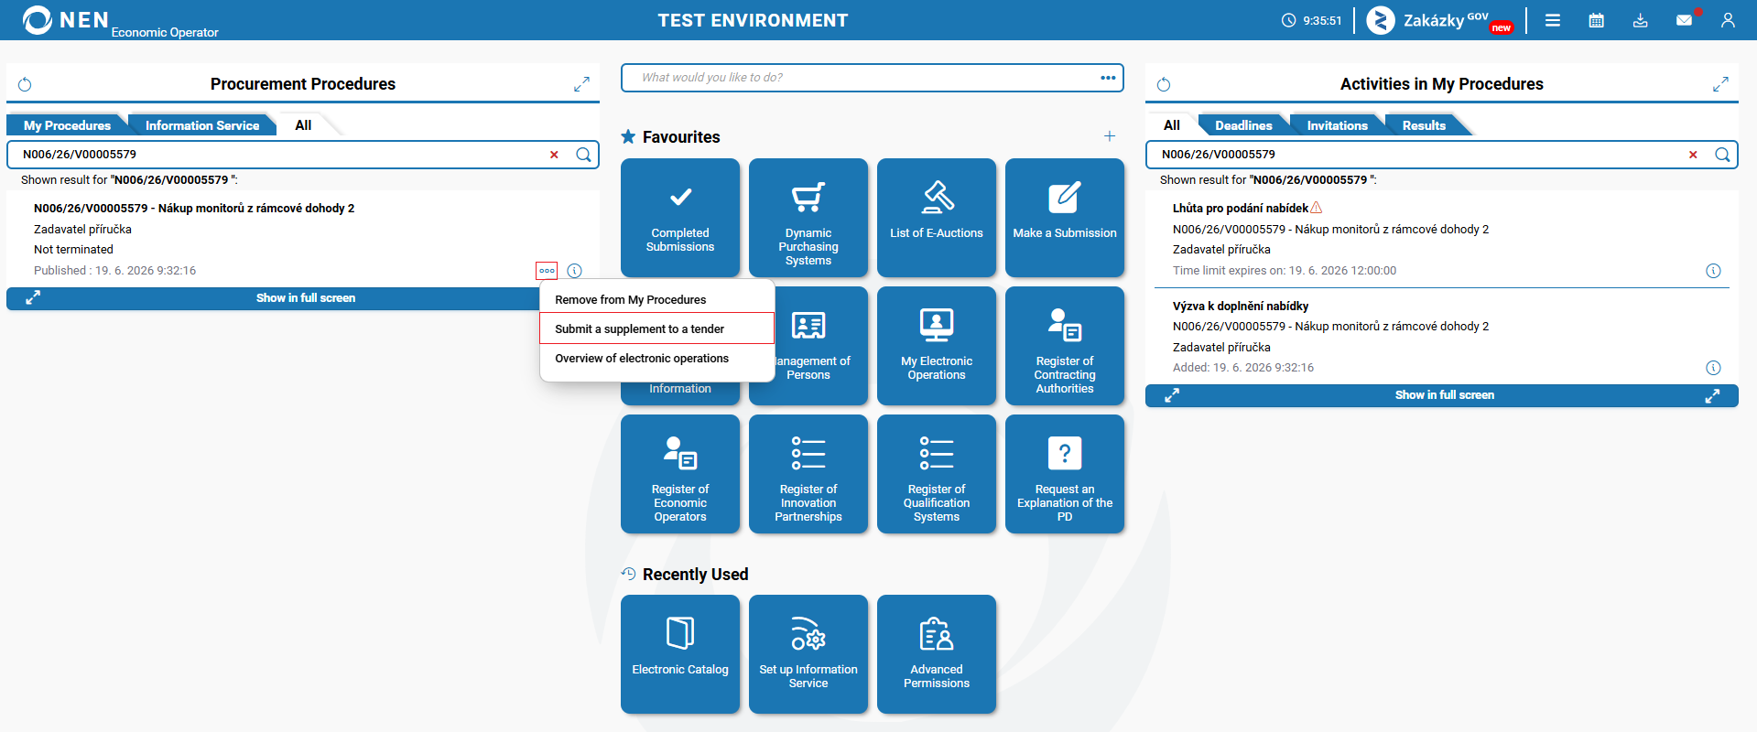1757x732 pixels.
Task: Choose Overview of electronic operations
Action: (657, 358)
